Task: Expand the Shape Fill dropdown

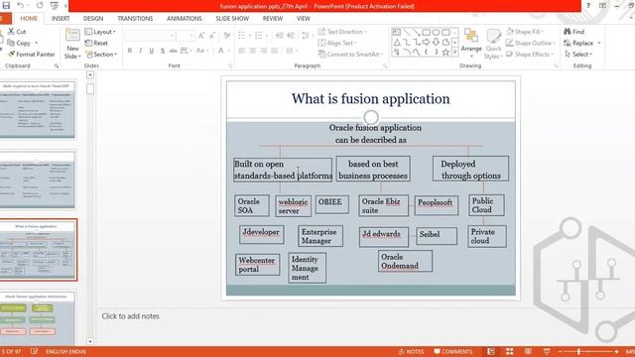Action: 525,31
